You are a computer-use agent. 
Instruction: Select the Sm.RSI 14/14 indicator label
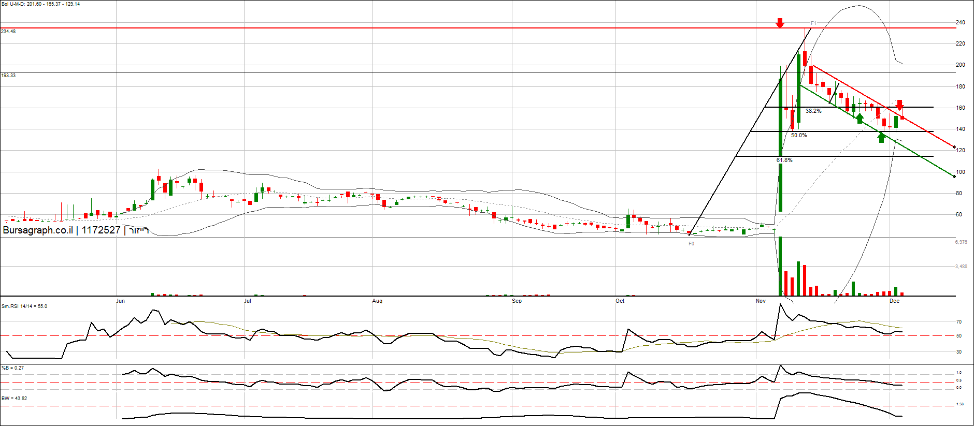point(24,306)
